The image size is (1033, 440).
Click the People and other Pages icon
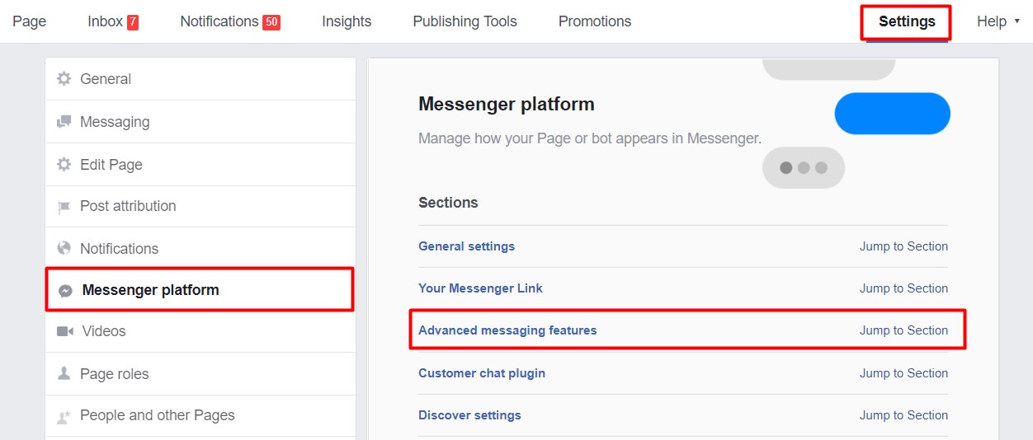click(64, 416)
